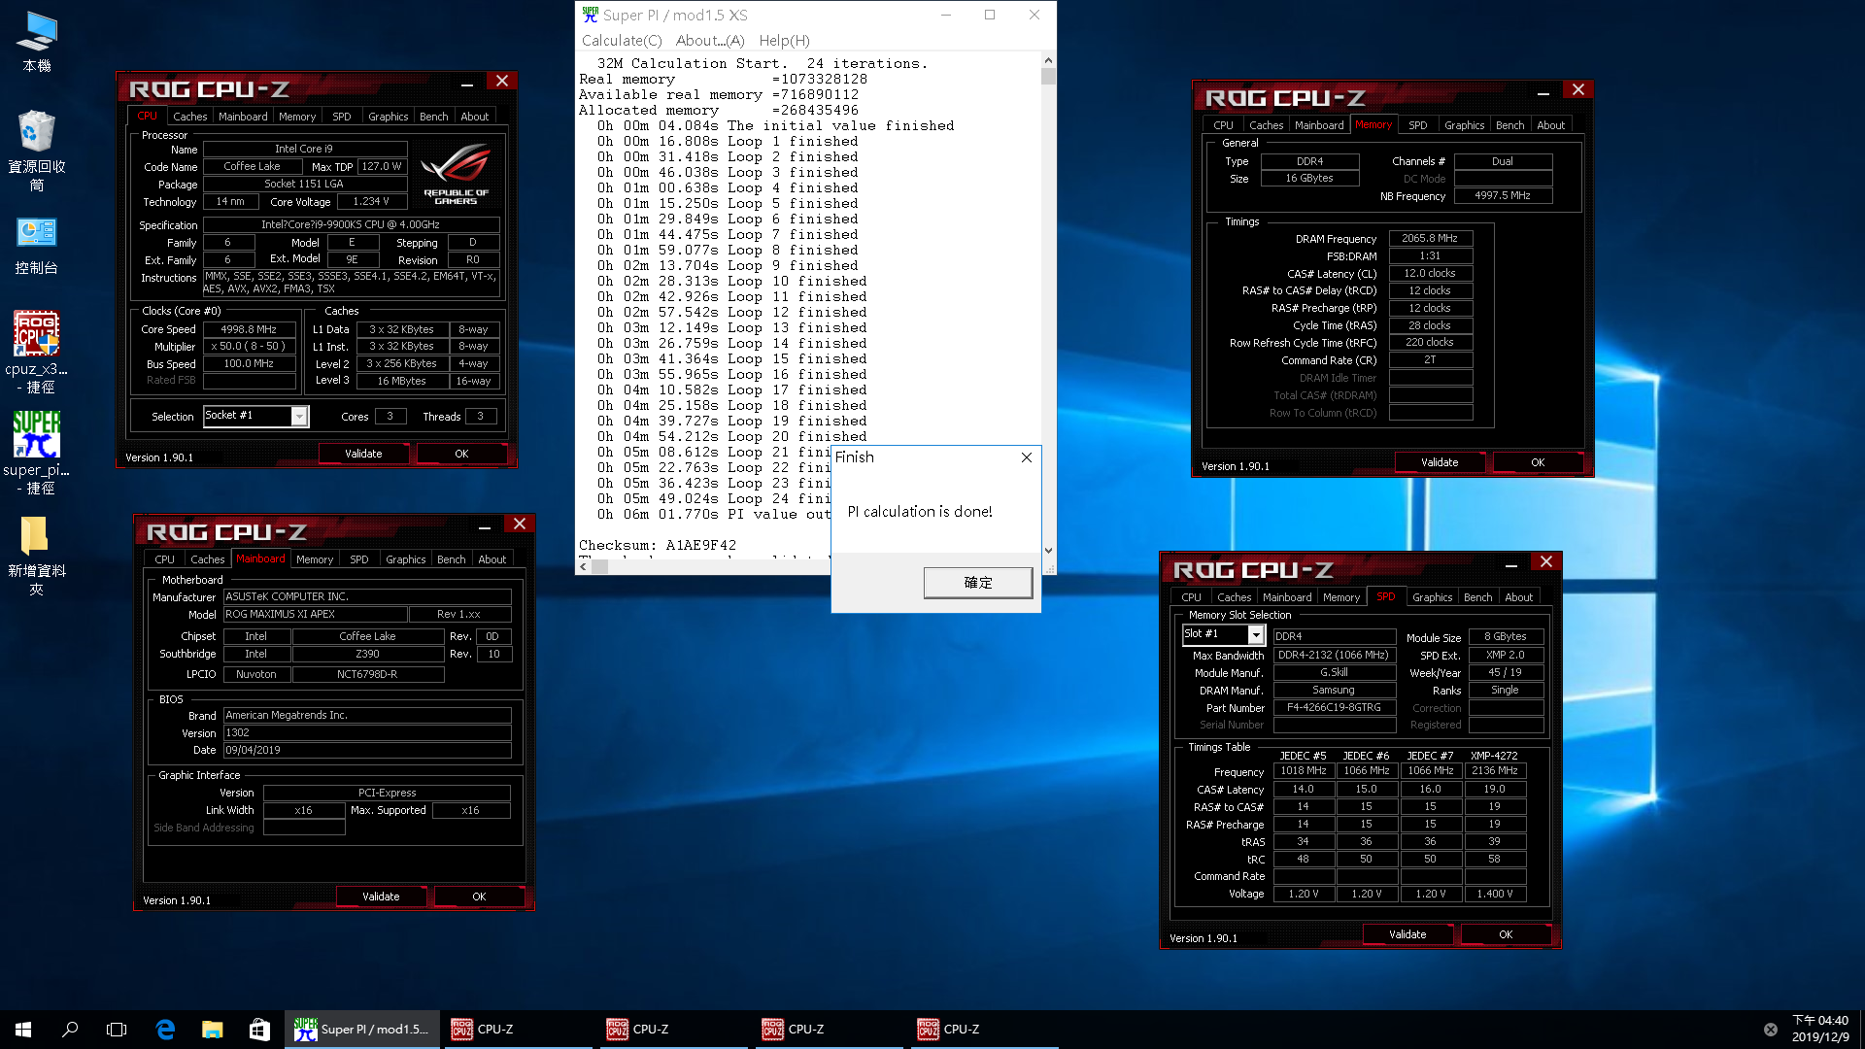Screen dimensions: 1865x1049
Task: Open Microsoft Edge from the taskbar
Action: pos(165,1029)
